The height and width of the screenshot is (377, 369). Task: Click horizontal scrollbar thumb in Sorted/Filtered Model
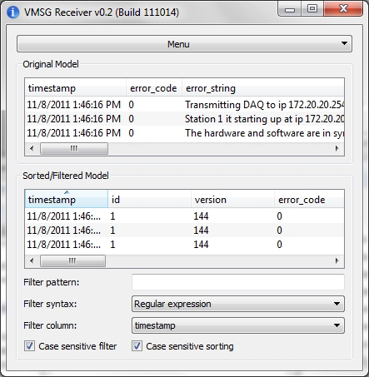[x=72, y=260]
